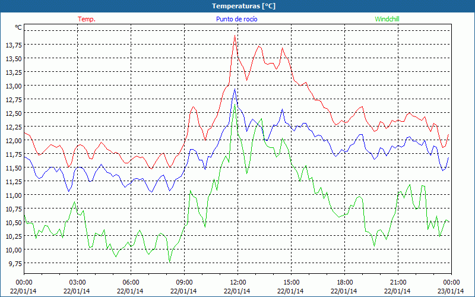This screenshot has height=297, width=475.
Task: Select the 11,75 y-axis value
Action: pyautogui.click(x=14, y=154)
